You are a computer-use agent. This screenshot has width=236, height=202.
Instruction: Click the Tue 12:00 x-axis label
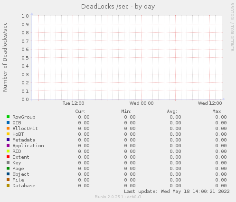(73, 103)
